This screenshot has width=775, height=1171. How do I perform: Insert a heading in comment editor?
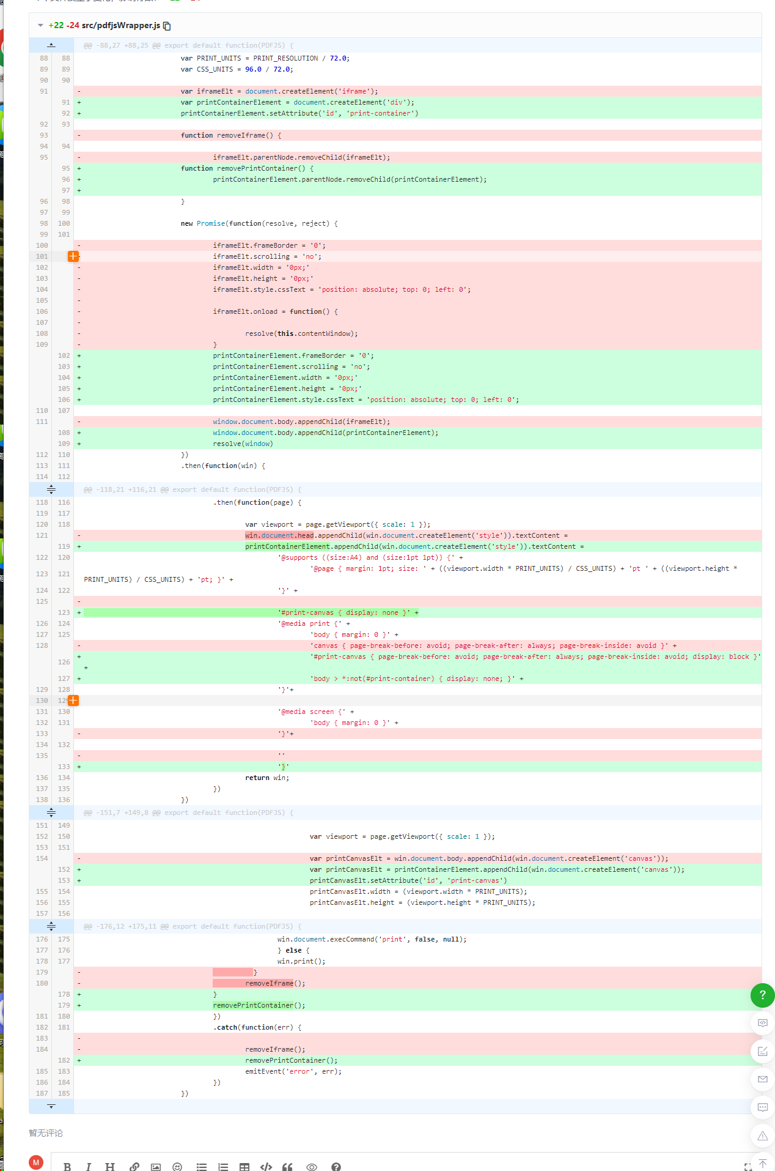(x=110, y=1167)
